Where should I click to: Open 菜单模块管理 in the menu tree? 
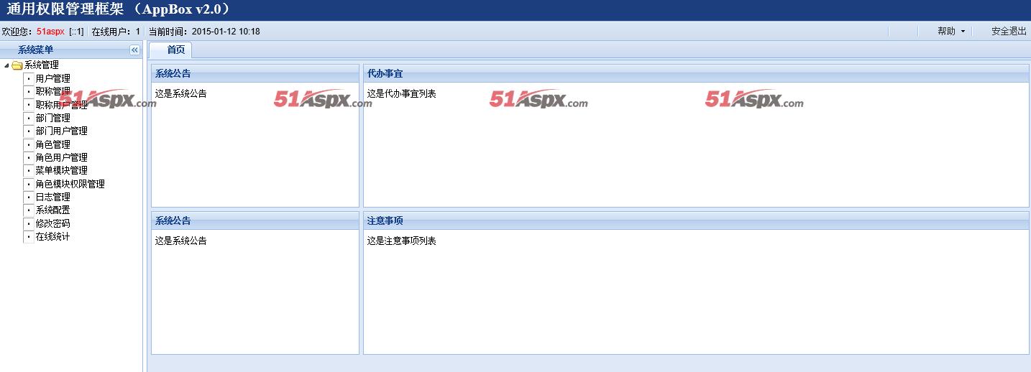point(62,171)
